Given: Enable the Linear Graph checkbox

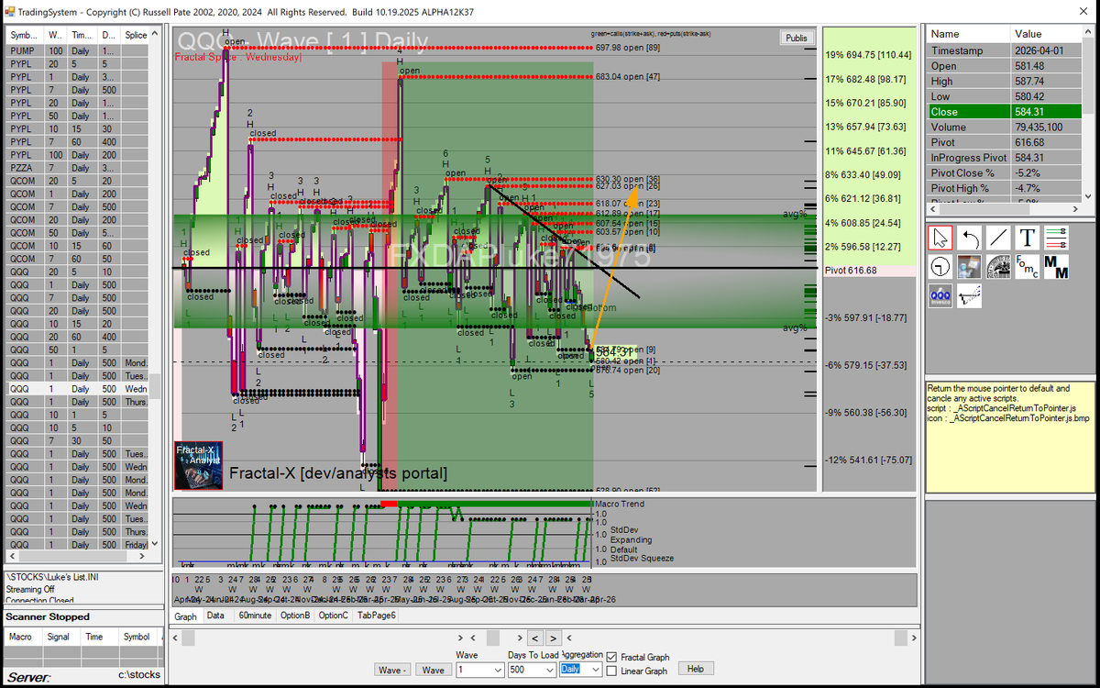Looking at the screenshot, I should [611, 671].
